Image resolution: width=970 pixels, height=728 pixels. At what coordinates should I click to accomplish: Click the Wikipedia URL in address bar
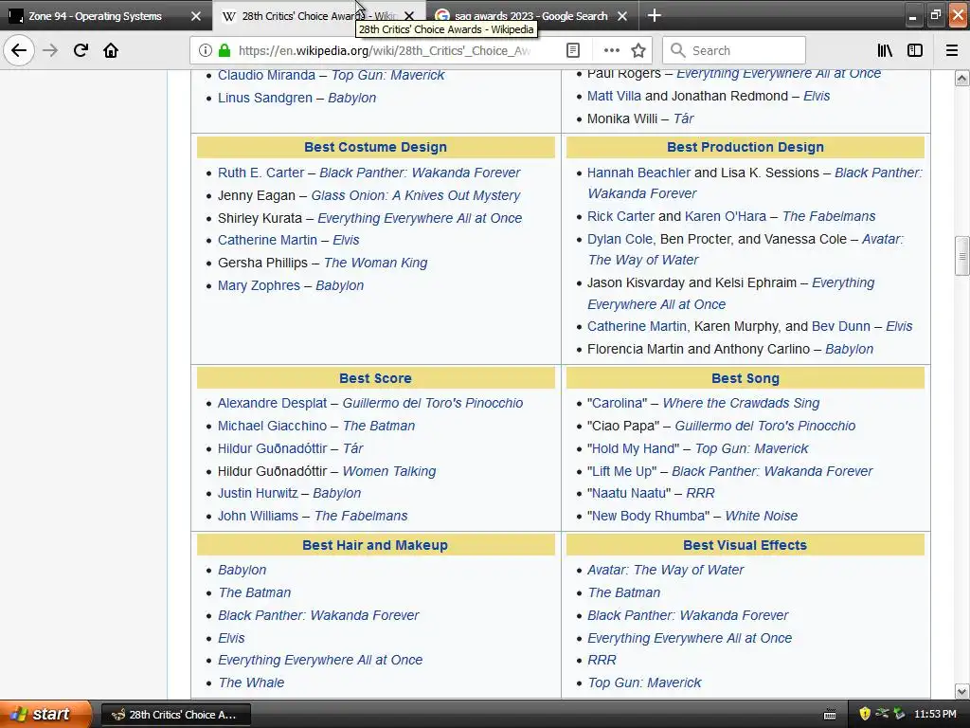(x=385, y=50)
